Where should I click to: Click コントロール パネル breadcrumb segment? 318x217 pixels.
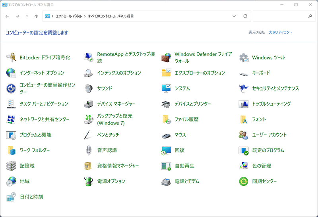click(68, 16)
